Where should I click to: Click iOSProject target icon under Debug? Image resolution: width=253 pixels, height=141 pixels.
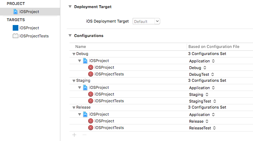click(x=91, y=67)
